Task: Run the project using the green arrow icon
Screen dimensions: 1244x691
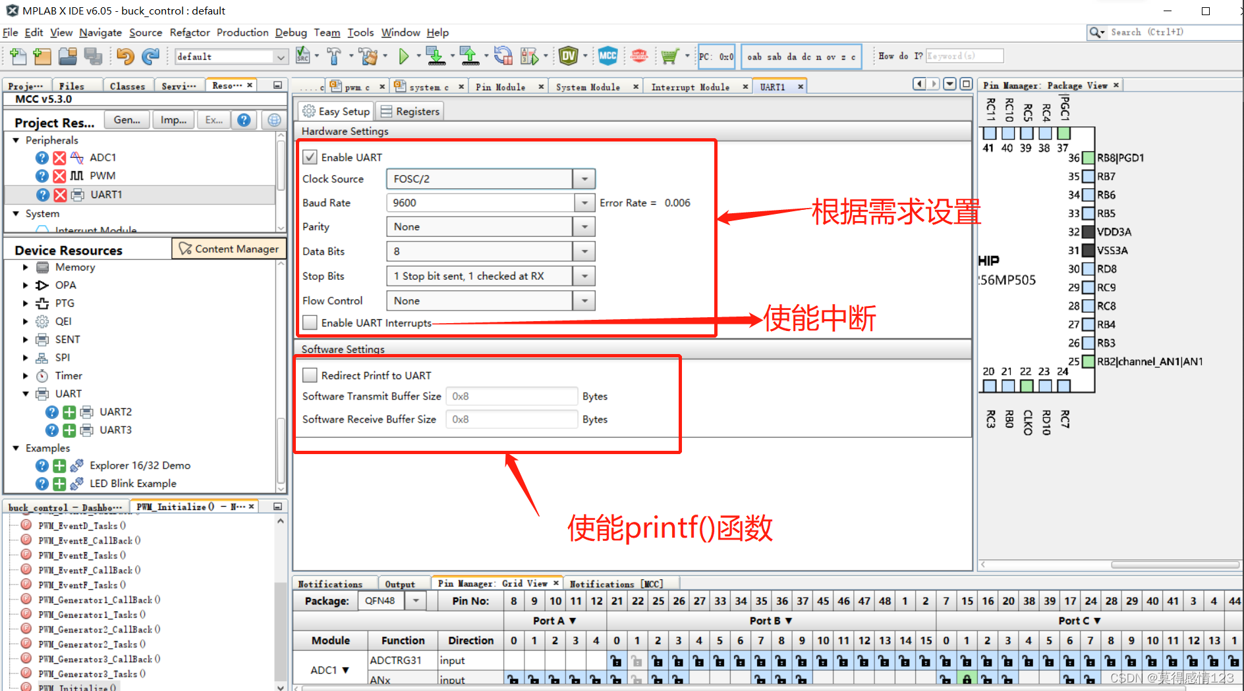Action: pyautogui.click(x=404, y=56)
